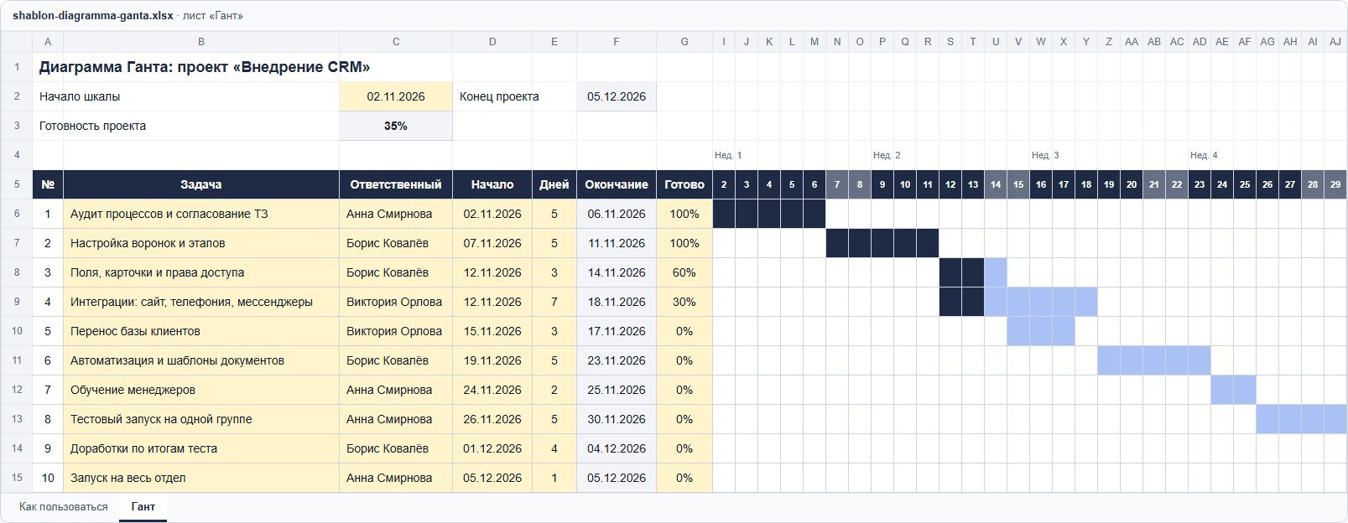Click the «Нед. 1» week label
Image resolution: width=1348 pixels, height=523 pixels.
point(728,155)
